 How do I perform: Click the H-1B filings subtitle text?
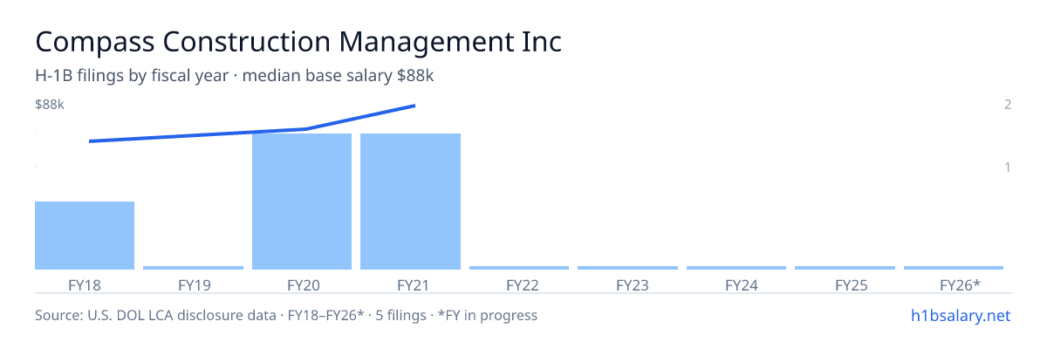point(235,76)
